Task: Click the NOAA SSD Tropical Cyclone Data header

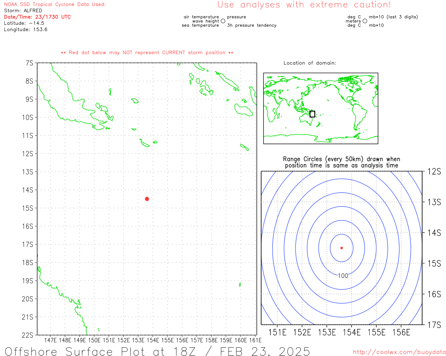Action: coord(55,4)
